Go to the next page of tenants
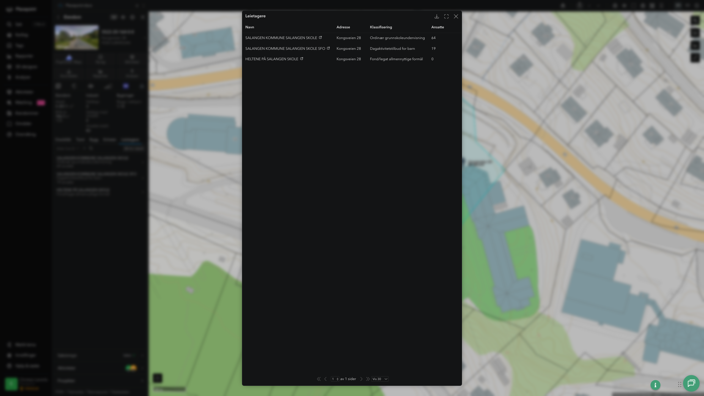Screen dimensions: 704x396 [x=361, y=379]
